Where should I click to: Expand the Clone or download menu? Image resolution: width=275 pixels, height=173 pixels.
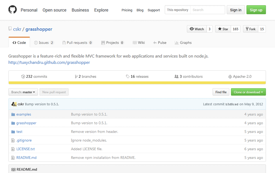click(248, 92)
